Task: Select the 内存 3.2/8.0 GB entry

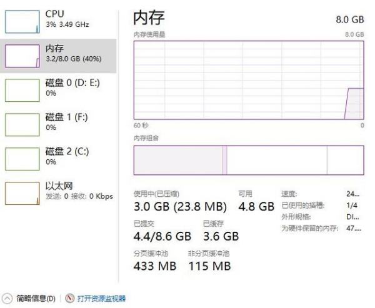Action: point(73,53)
